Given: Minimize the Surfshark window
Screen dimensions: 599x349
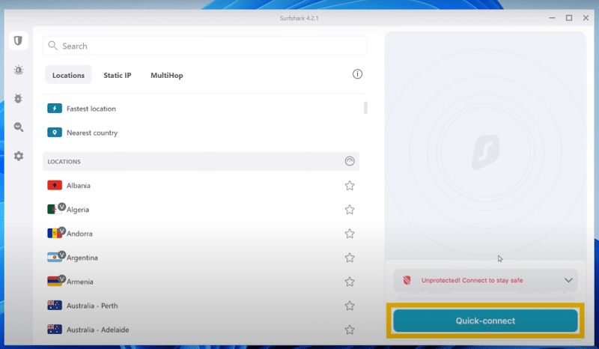Looking at the screenshot, I should click(552, 18).
